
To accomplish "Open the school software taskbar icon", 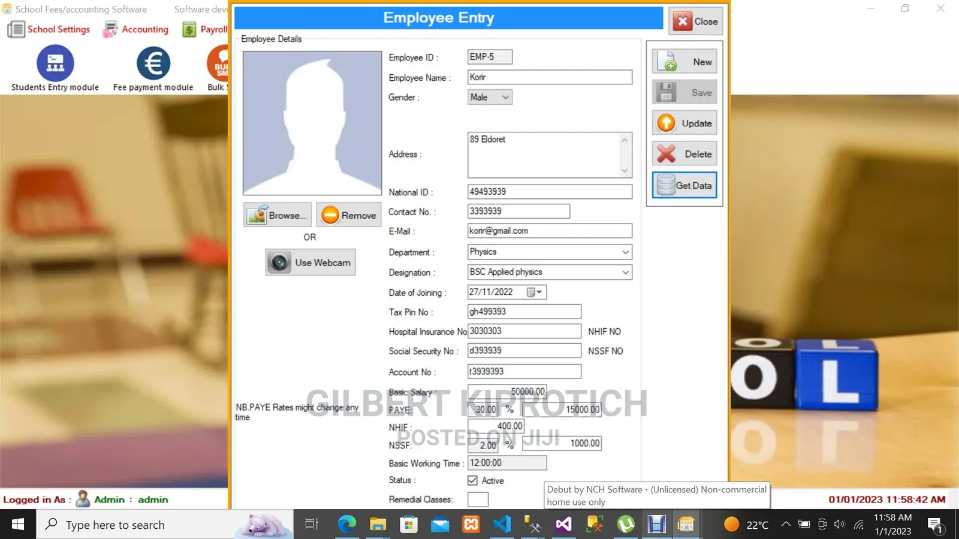I will tap(686, 525).
